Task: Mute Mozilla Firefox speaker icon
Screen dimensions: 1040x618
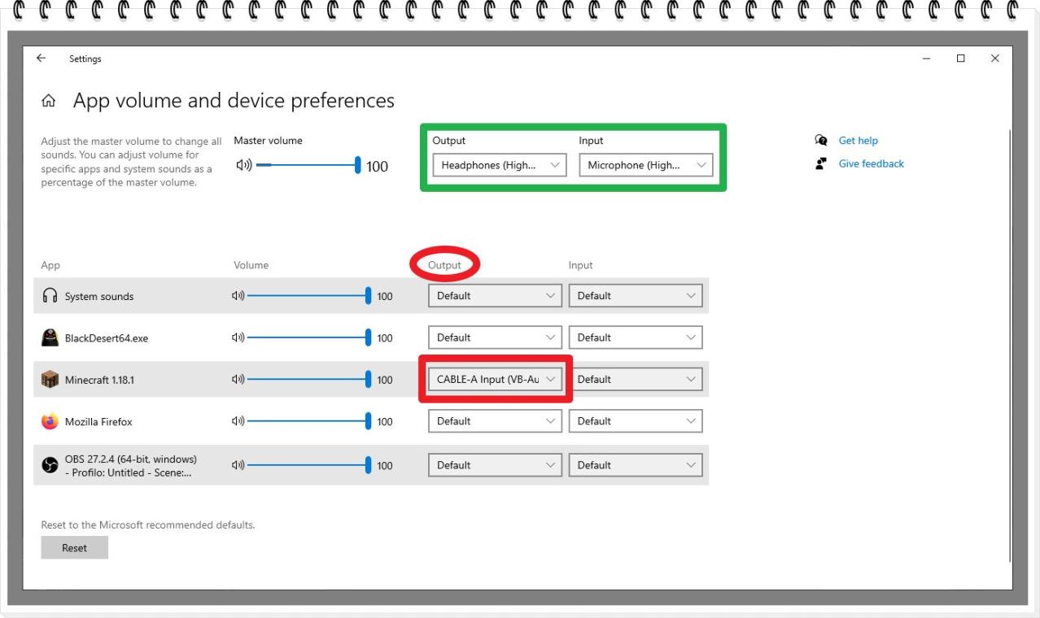Action: click(238, 421)
